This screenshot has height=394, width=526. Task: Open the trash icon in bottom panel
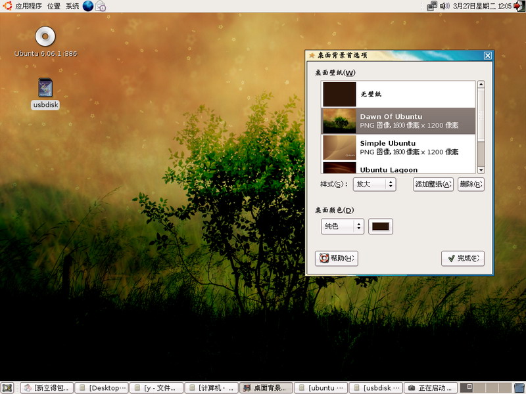tap(519, 388)
